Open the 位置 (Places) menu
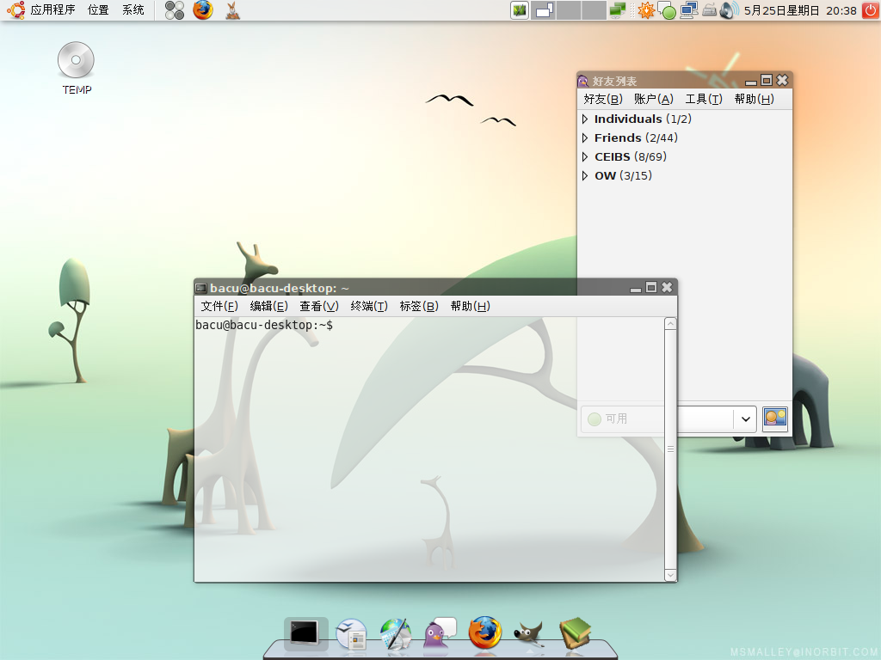 (x=98, y=10)
